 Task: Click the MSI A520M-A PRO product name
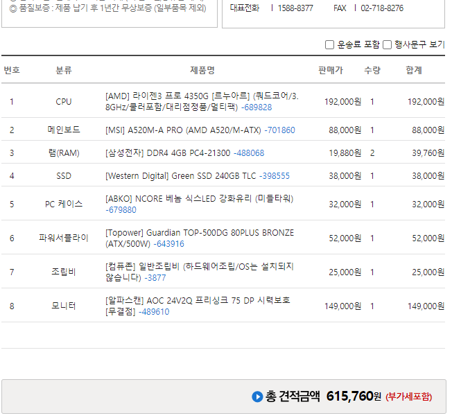(x=183, y=130)
